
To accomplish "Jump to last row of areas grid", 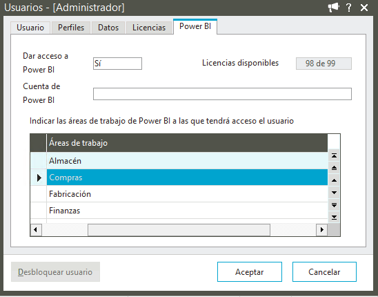I will [334, 217].
